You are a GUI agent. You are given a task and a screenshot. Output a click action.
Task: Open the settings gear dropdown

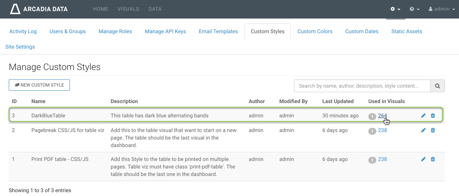pyautogui.click(x=395, y=9)
